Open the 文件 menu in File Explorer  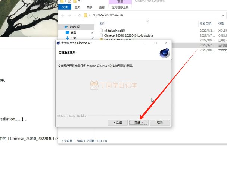click(65, 7)
